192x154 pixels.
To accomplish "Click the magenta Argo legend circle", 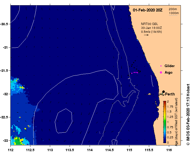I will click(161, 73).
